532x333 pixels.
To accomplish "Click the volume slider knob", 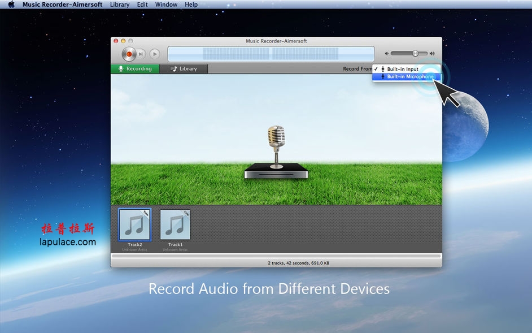I will [415, 54].
